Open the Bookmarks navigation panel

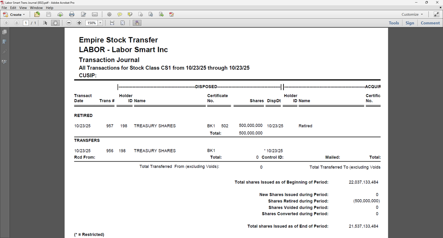point(4,42)
